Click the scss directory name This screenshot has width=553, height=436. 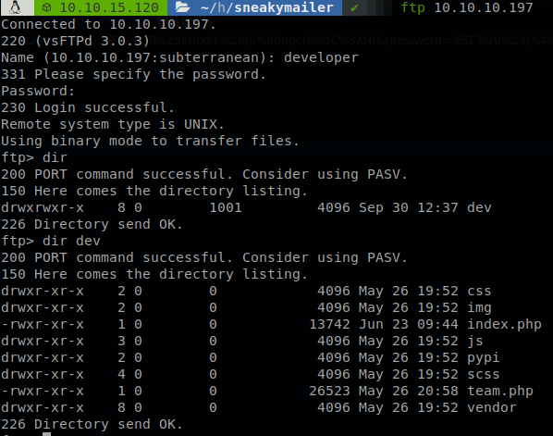[483, 374]
